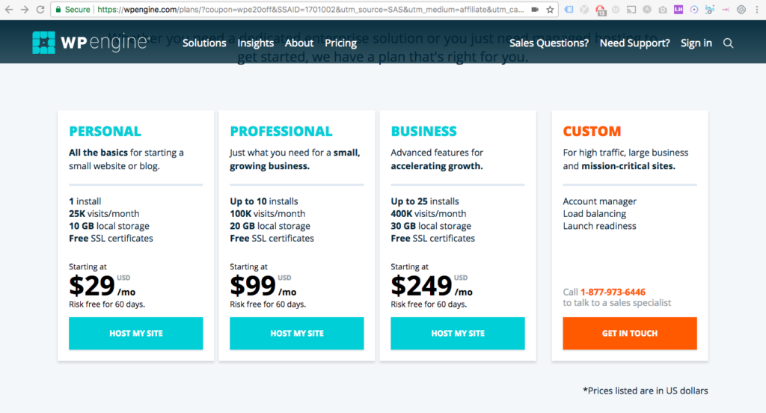Click the 'Load balancing' text
The image size is (766, 413).
pos(595,213)
